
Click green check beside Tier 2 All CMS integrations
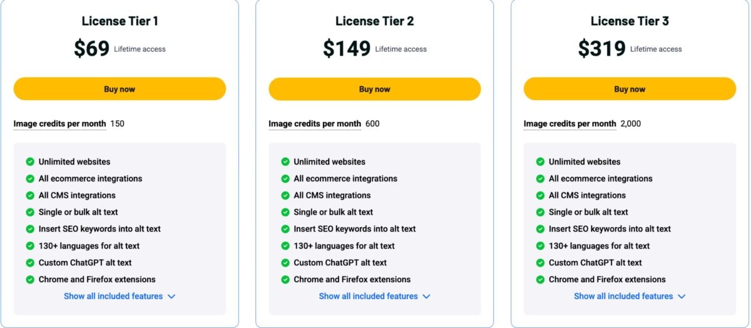pos(285,195)
